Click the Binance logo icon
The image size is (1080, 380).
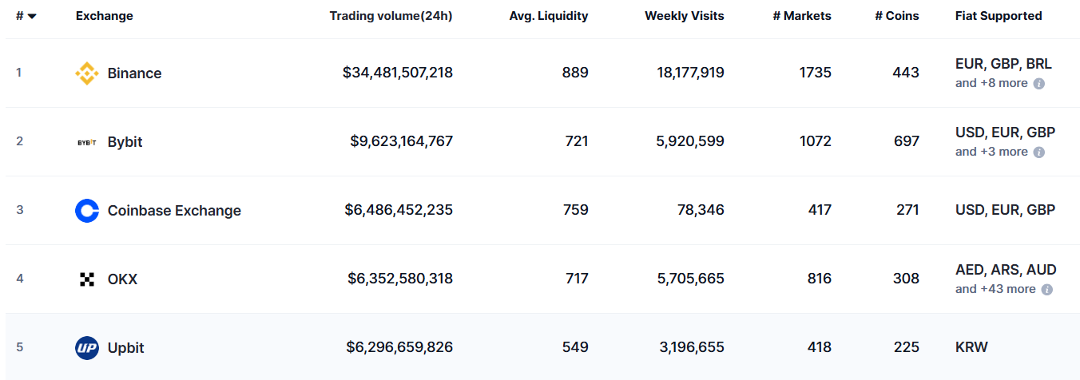[87, 73]
